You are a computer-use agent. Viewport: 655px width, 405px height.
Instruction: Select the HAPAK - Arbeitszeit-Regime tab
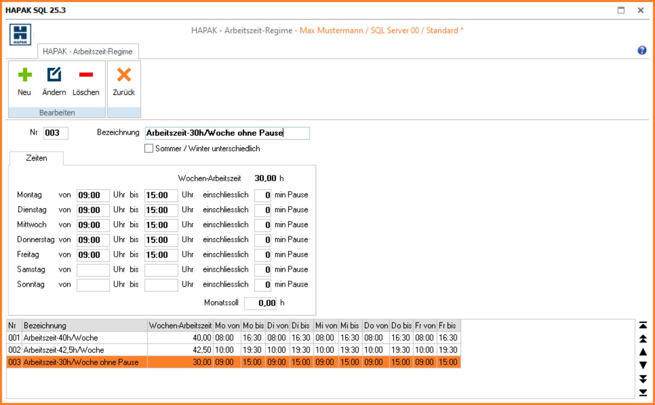coord(88,52)
